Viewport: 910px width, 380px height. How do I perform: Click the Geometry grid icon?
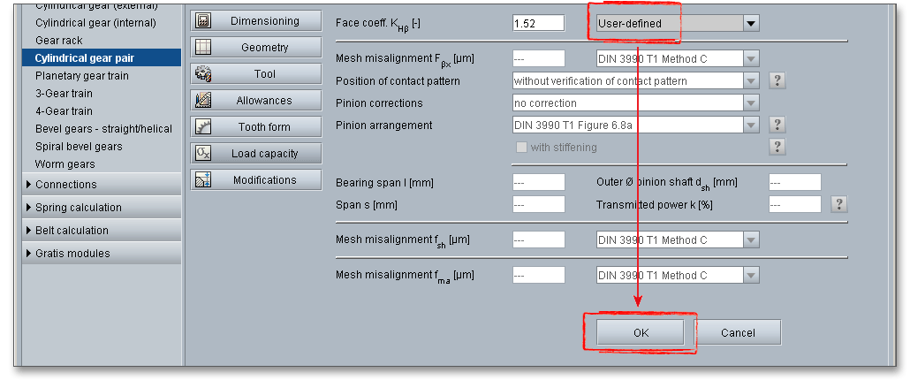(x=202, y=48)
